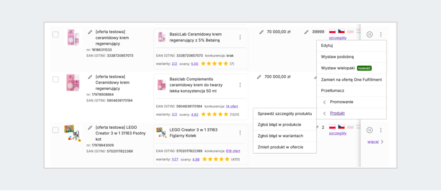Click the quantity value 39999
Screen dimensions: 441x191
tap(318, 32)
